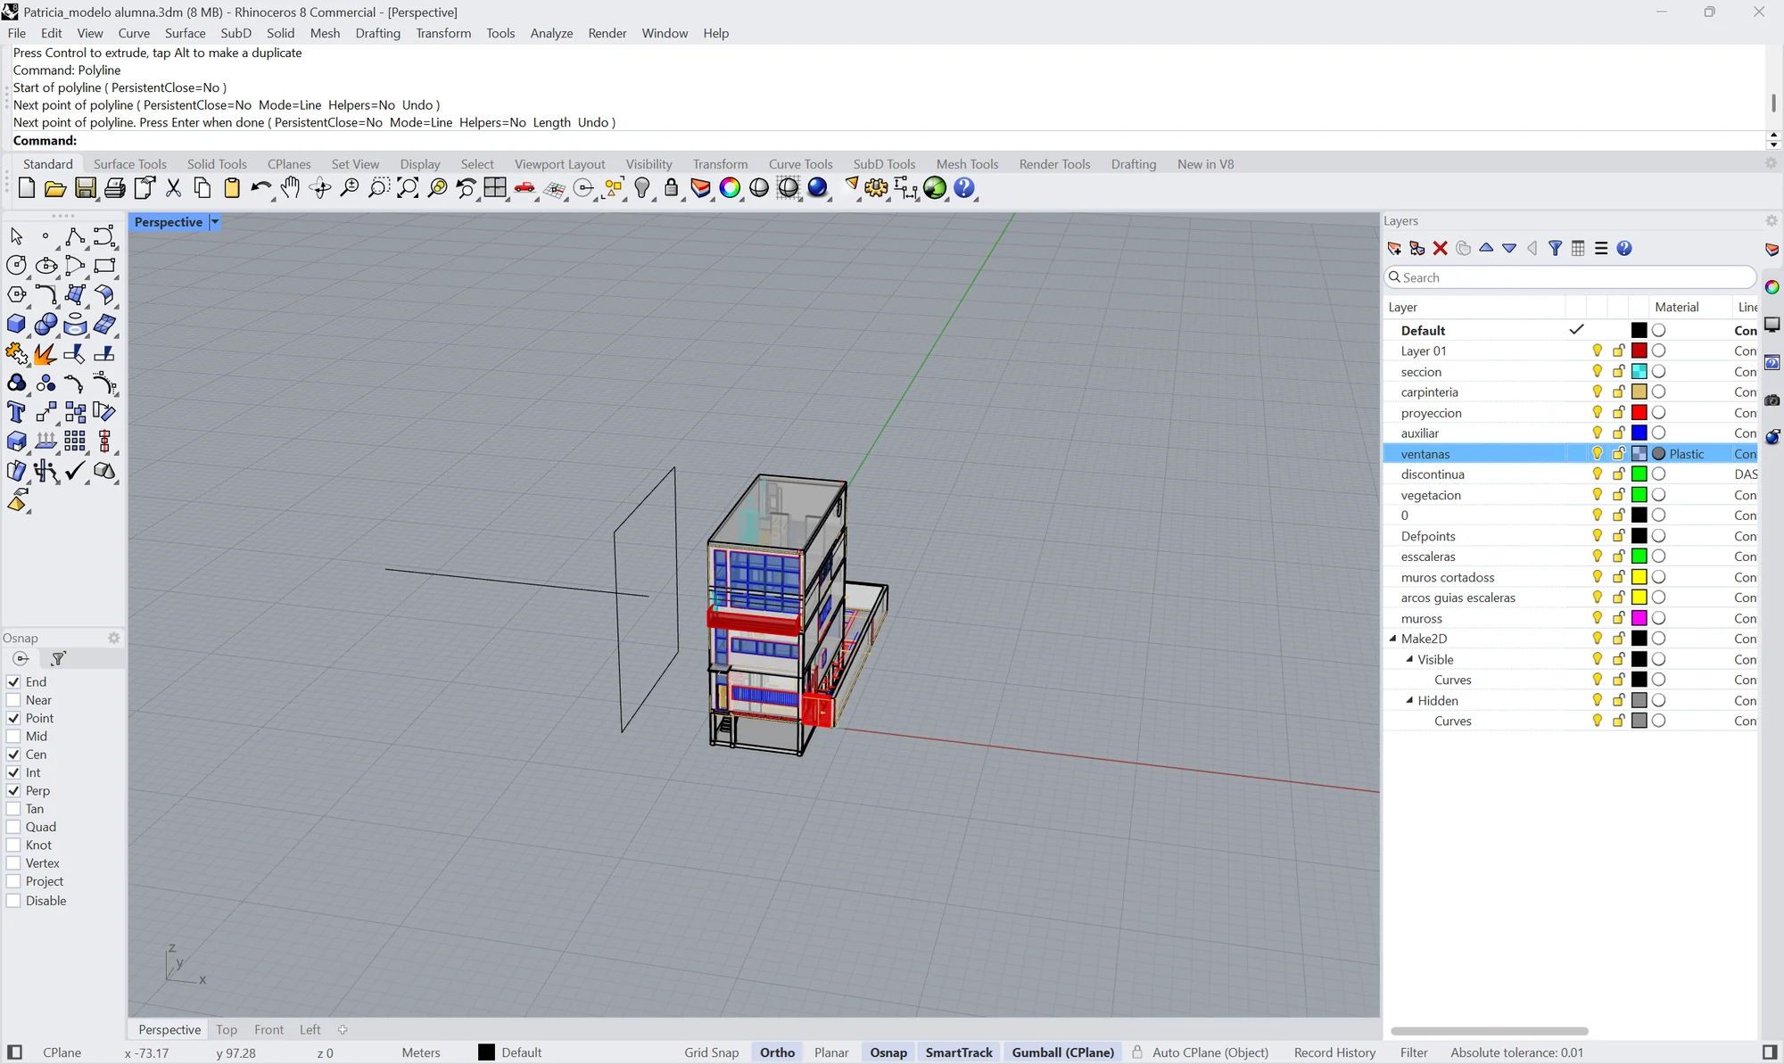Delete layer with red X icon

[1440, 249]
